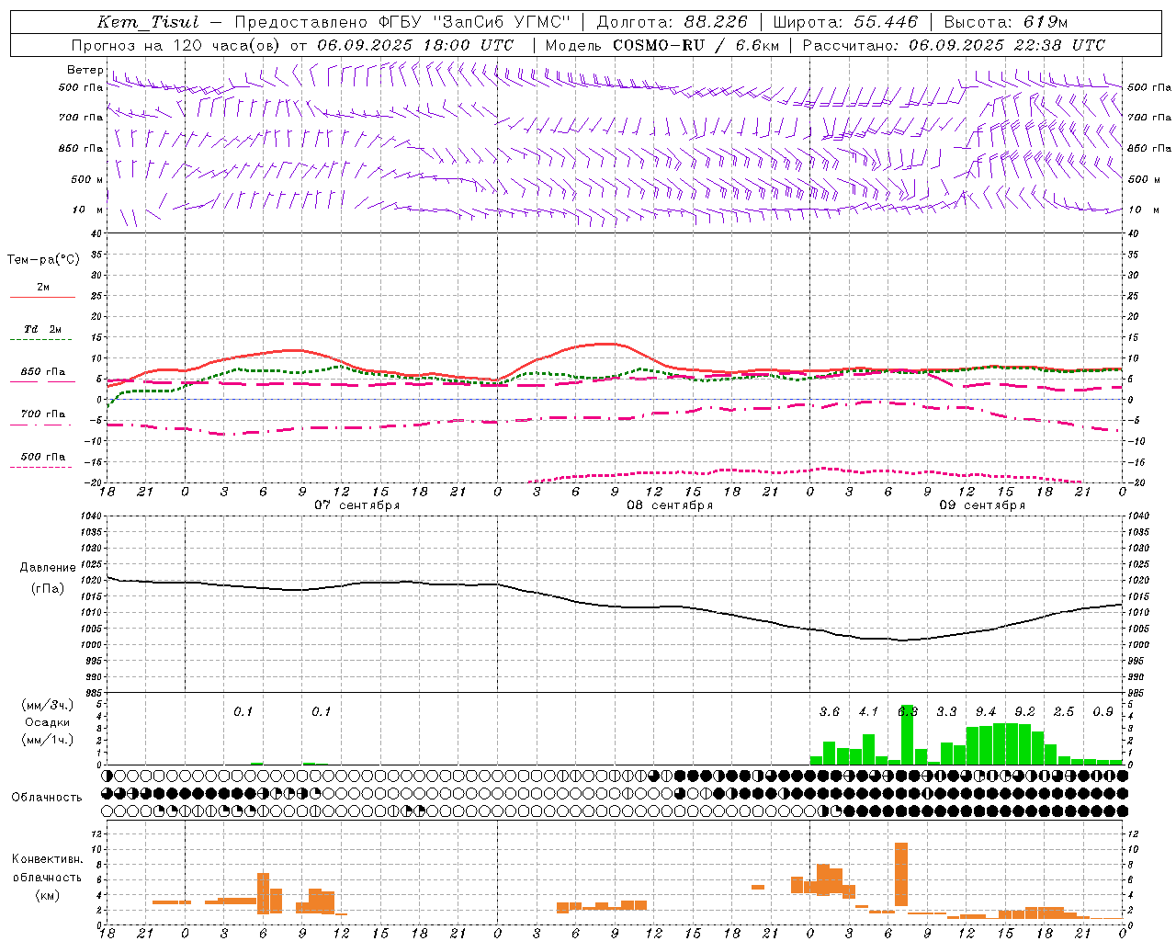Click the 9.2 precipitation value
The image size is (1176, 941).
tap(1024, 711)
